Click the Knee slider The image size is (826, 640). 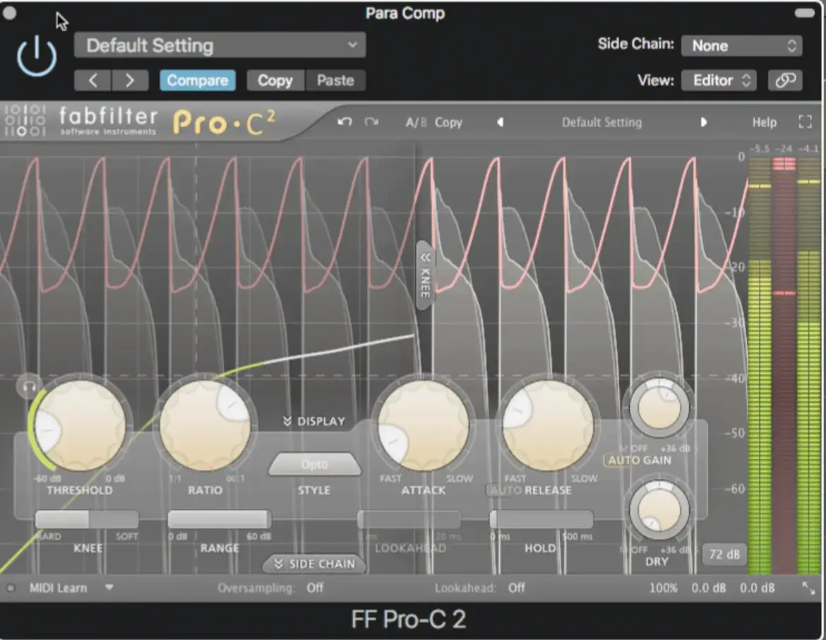[87, 520]
